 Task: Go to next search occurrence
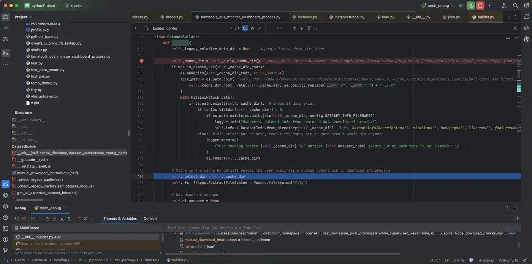point(302,28)
